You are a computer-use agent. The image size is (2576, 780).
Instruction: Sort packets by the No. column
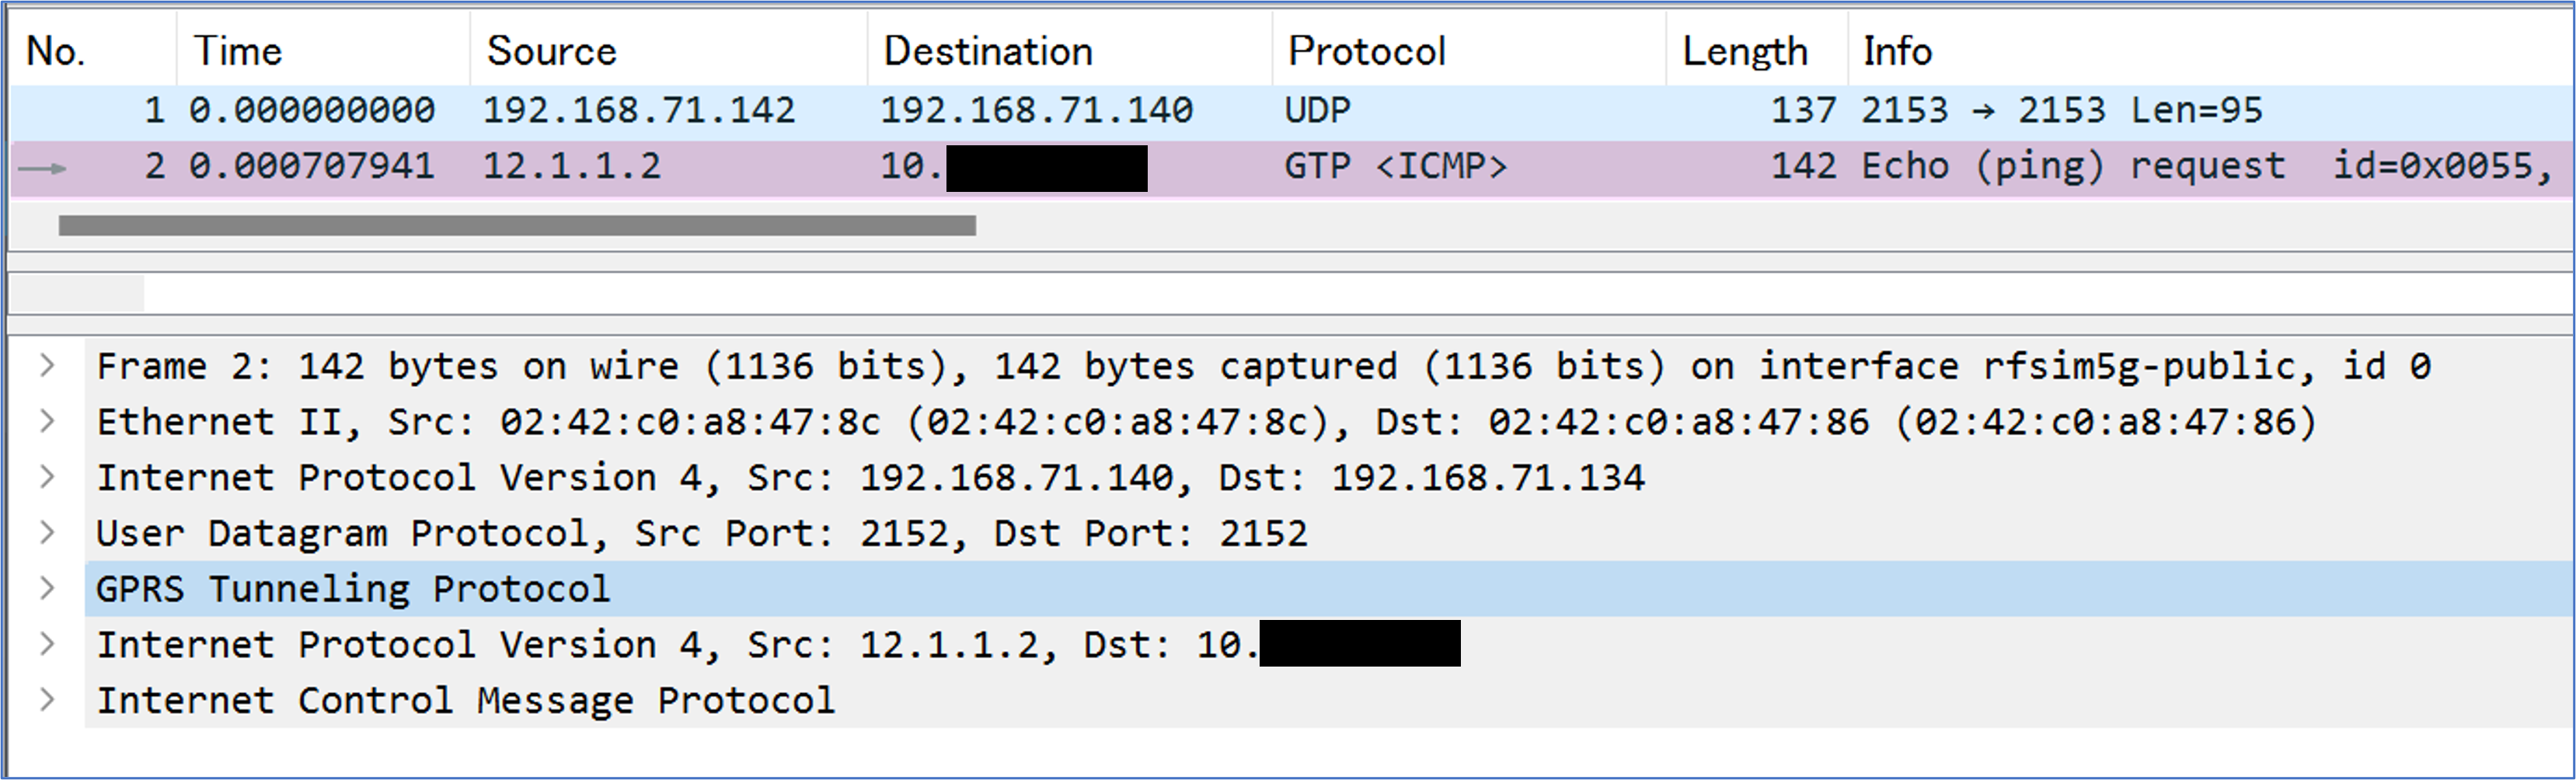click(93, 50)
